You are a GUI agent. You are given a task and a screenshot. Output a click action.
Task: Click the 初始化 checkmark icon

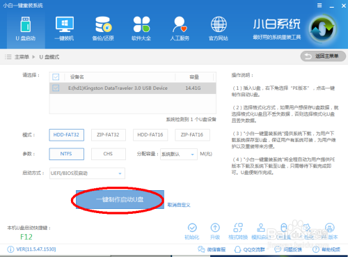pyautogui.click(x=192, y=228)
